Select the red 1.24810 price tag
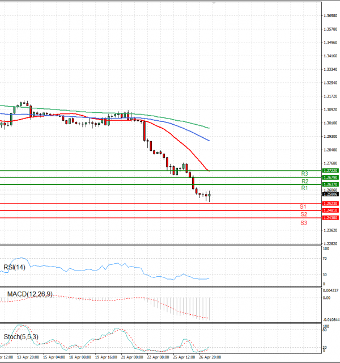Viewport: 340px width, 363px height. (330, 210)
